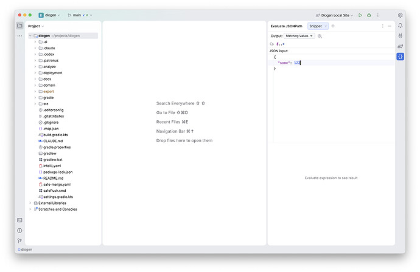Open the Diogen Local Site run config dropdown
This screenshot has height=272, width=420.
(x=334, y=15)
